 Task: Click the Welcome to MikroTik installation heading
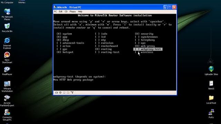pos(115,15)
